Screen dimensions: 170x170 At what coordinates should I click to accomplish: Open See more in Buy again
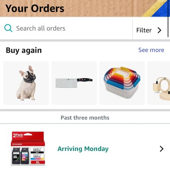151,50
